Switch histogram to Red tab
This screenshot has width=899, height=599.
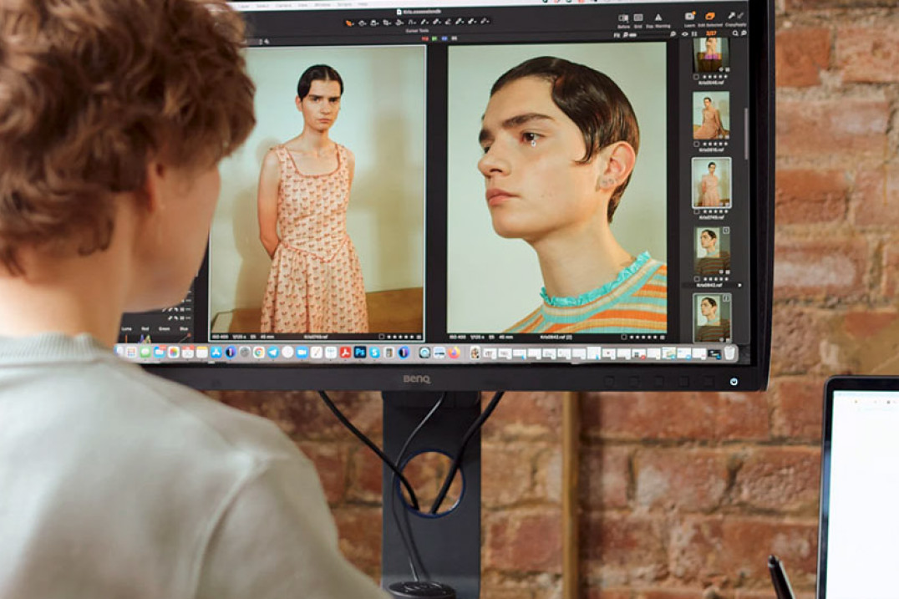coord(145,328)
